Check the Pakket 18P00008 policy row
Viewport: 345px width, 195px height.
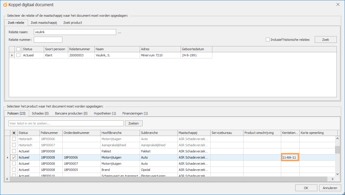click(14, 151)
